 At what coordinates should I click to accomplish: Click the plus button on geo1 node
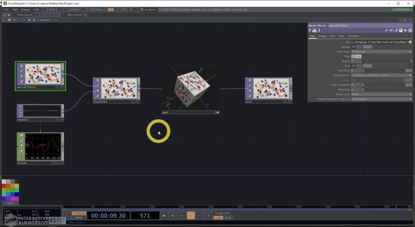[x=217, y=112]
